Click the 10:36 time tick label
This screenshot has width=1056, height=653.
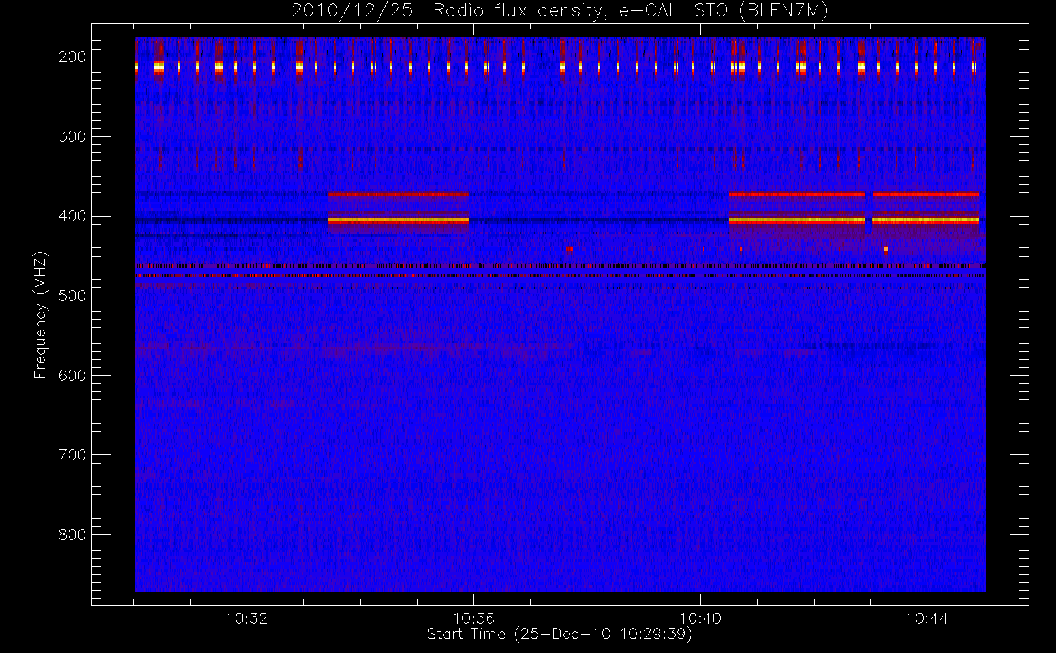click(474, 618)
